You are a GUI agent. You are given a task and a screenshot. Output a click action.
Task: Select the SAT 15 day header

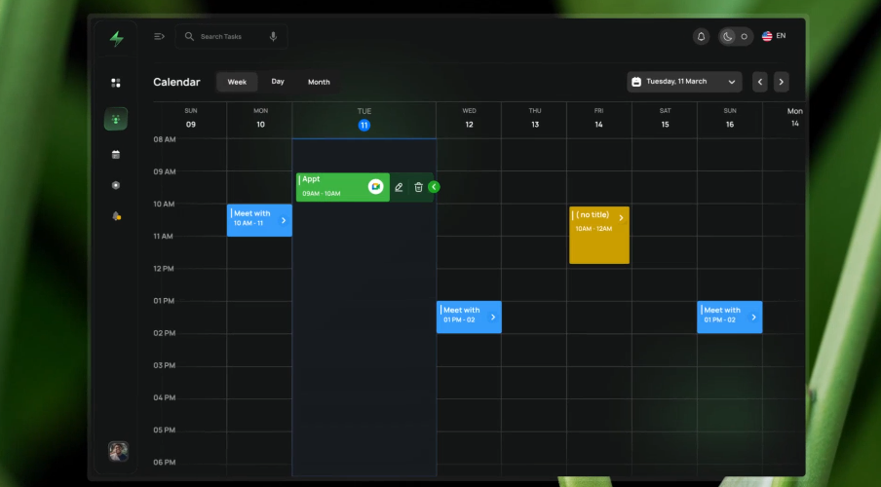click(x=666, y=118)
